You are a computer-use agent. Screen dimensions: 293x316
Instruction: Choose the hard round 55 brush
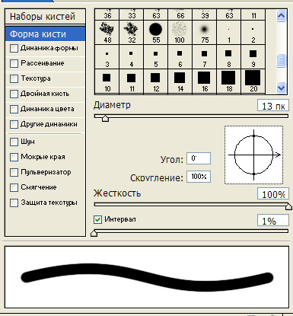click(156, 33)
